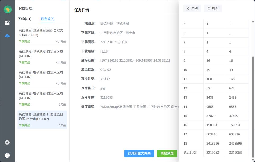Open settings hexagon icon in sidebar
255x162 pixels.
7,142
